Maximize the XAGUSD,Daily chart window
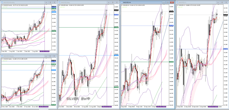Viewport: 229px width, 110px height. click(x=113, y=2)
